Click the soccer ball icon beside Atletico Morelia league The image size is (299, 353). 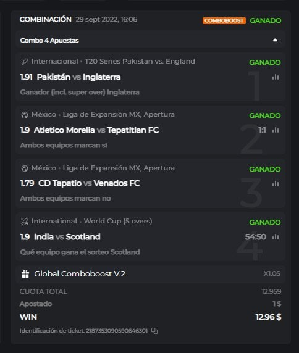pos(24,115)
